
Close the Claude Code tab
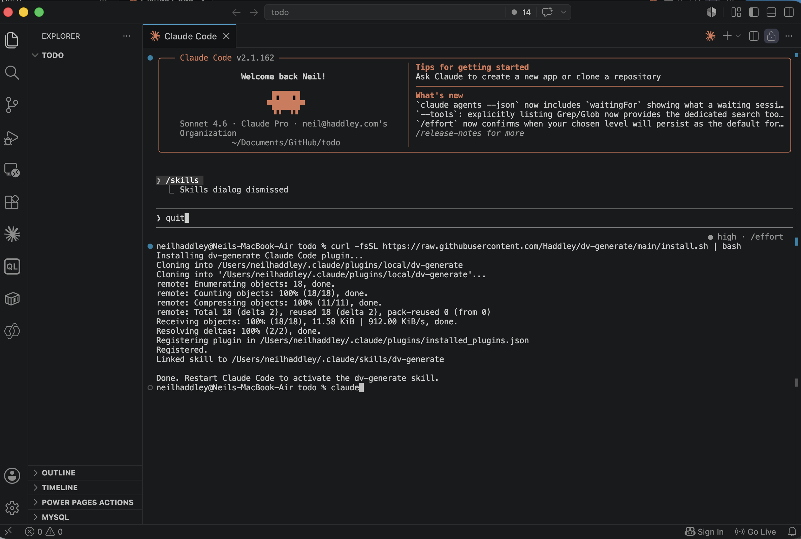tap(226, 36)
